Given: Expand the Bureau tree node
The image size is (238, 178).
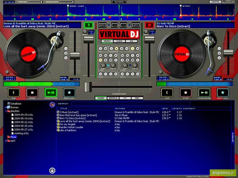Looking at the screenshot, I should (6, 107).
